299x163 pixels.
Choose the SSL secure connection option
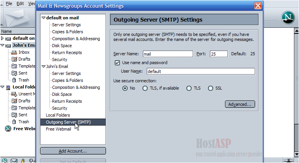point(210,88)
